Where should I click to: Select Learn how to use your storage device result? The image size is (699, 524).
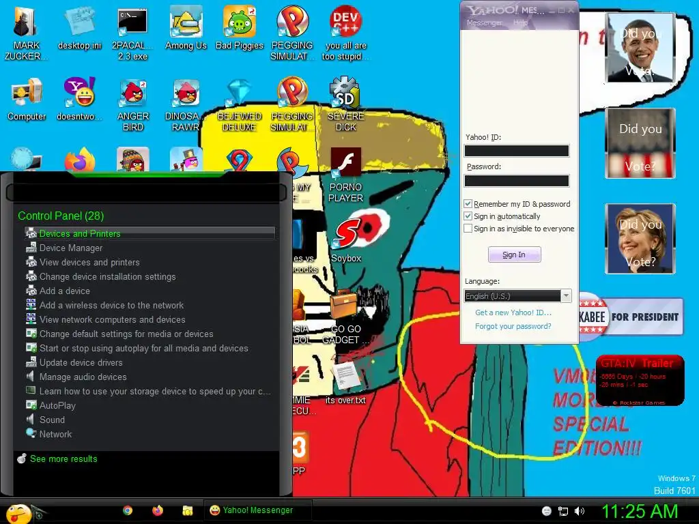[149, 391]
